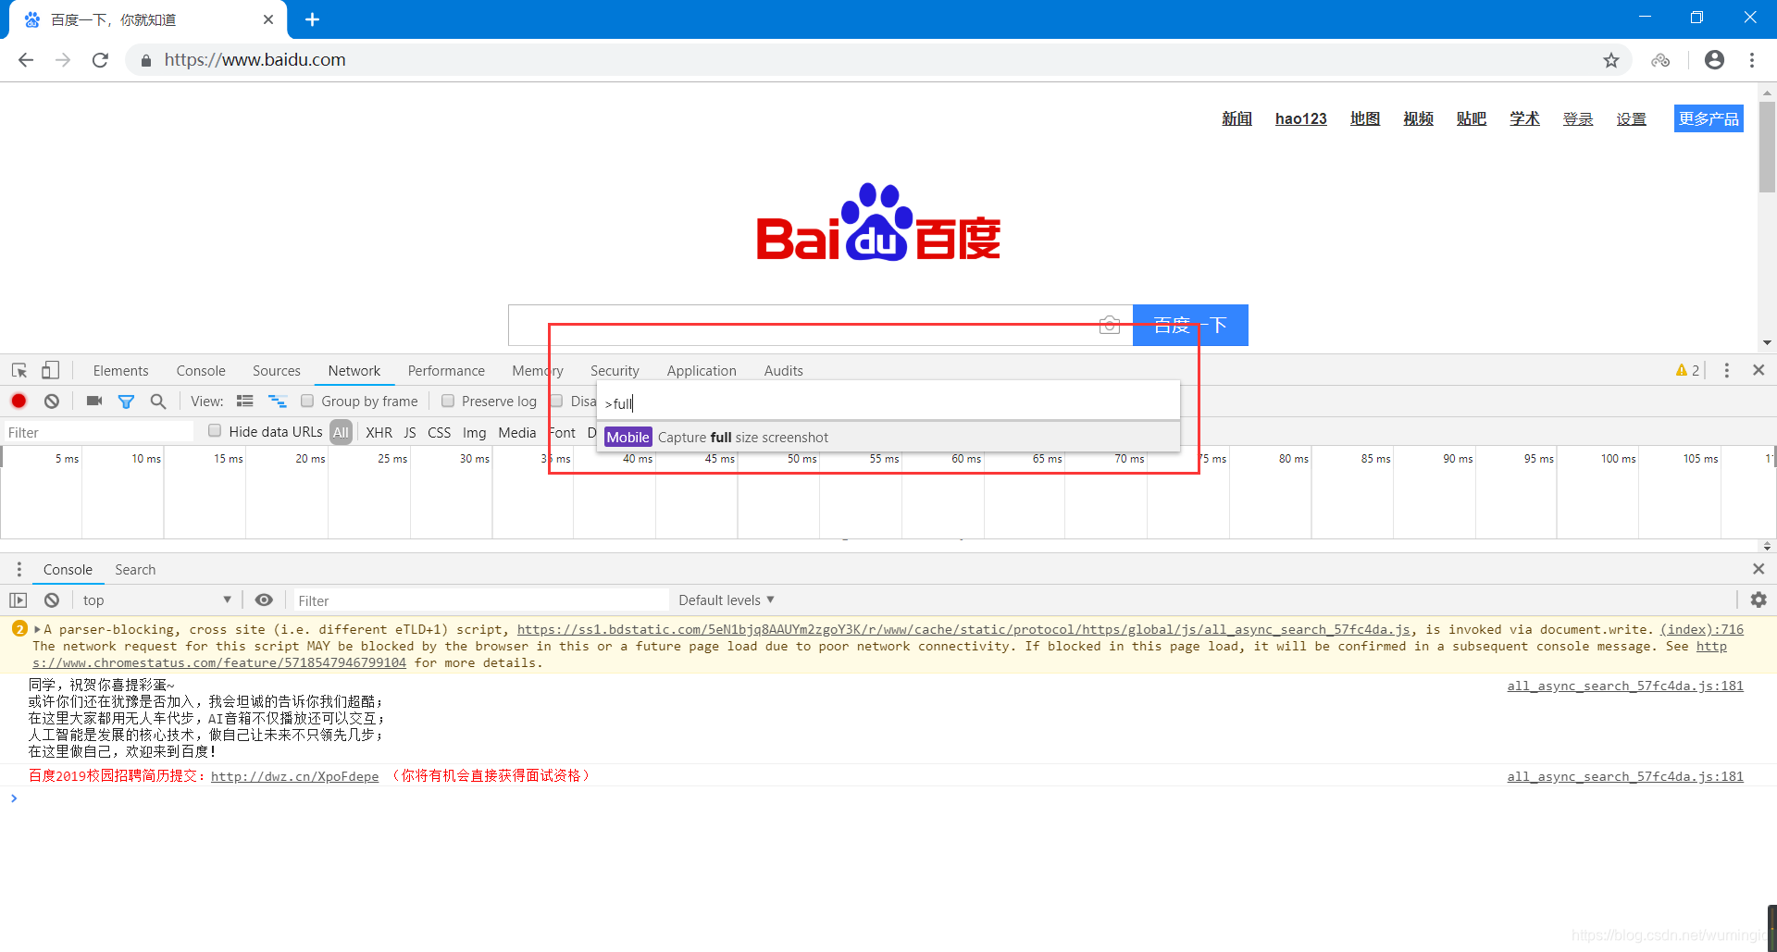The image size is (1777, 952).
Task: Open the Chrome profile avatar
Action: (x=1714, y=60)
